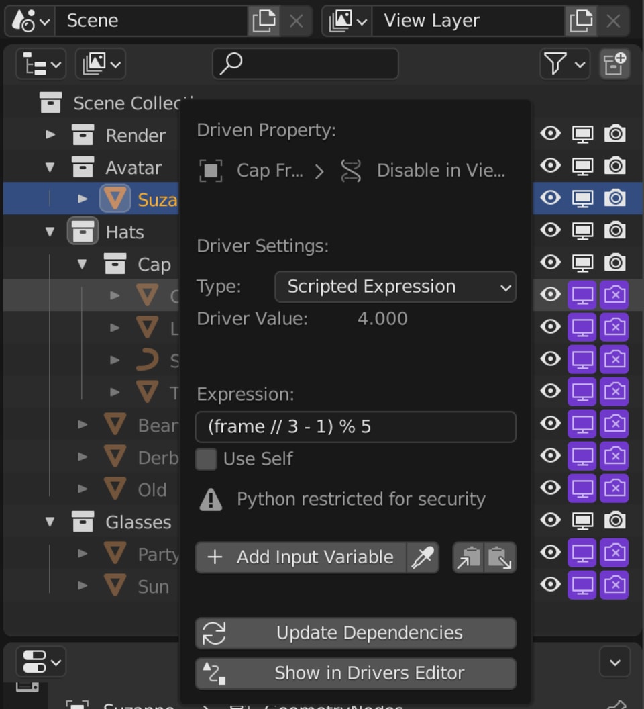The height and width of the screenshot is (709, 644).
Task: Click Show in Drivers Editor
Action: (355, 673)
